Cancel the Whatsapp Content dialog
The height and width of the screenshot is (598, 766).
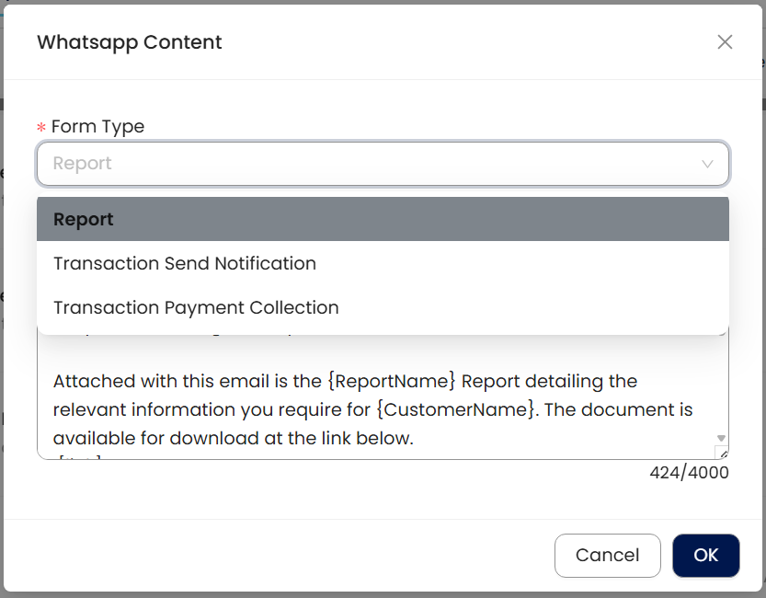(x=607, y=555)
